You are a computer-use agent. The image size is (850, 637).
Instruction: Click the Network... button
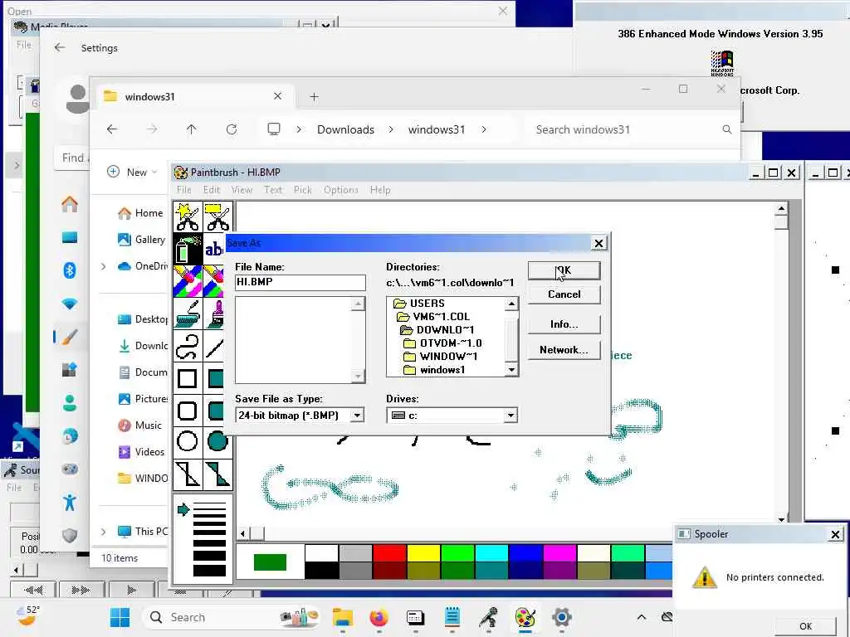click(x=564, y=350)
